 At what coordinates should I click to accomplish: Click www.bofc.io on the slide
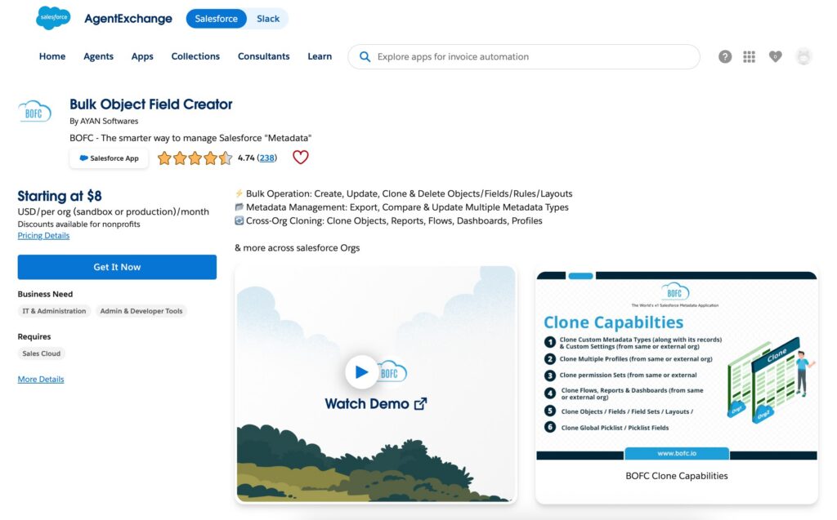coord(676,453)
